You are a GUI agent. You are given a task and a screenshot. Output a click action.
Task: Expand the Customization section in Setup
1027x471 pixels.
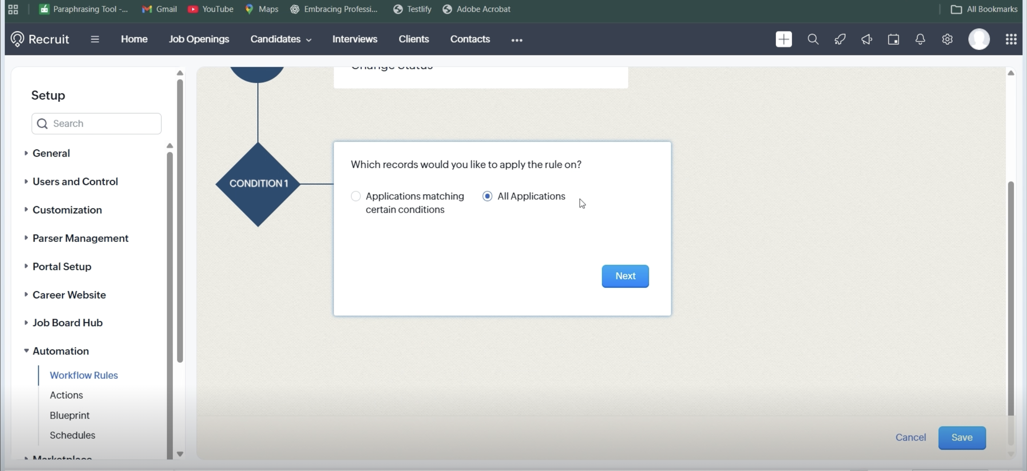[x=67, y=210]
